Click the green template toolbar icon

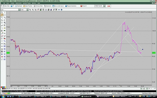pos(41,10)
